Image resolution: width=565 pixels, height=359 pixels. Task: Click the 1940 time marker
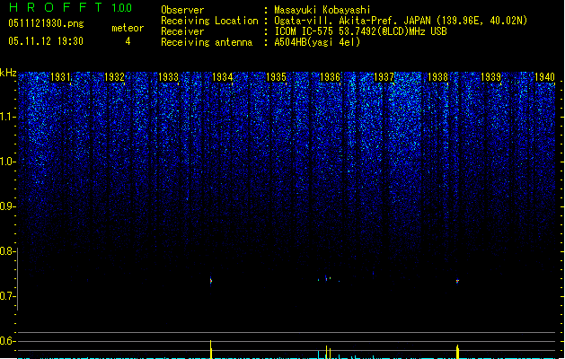click(545, 77)
